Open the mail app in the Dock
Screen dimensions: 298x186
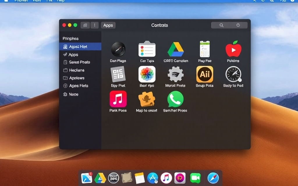[x=86, y=178]
